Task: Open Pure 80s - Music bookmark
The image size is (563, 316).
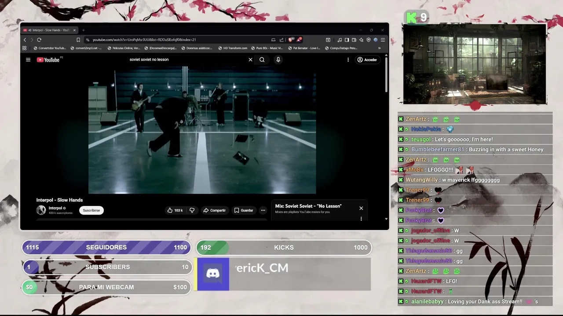Action: click(x=267, y=48)
